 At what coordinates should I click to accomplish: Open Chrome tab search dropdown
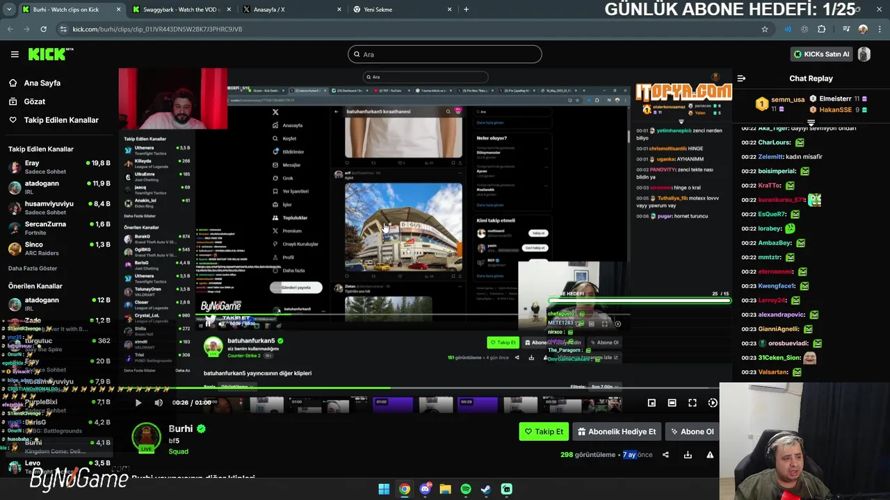pyautogui.click(x=9, y=10)
